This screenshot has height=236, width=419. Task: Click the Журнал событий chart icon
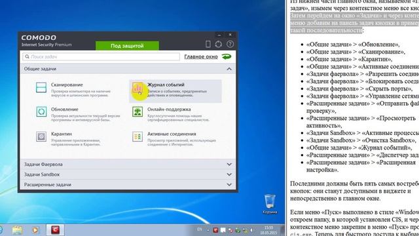pos(137,87)
